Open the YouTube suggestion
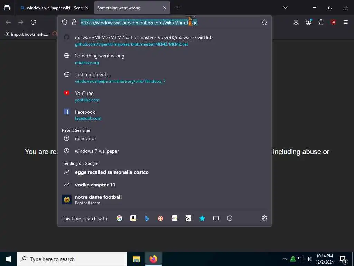The height and width of the screenshot is (266, 354). coord(164,96)
